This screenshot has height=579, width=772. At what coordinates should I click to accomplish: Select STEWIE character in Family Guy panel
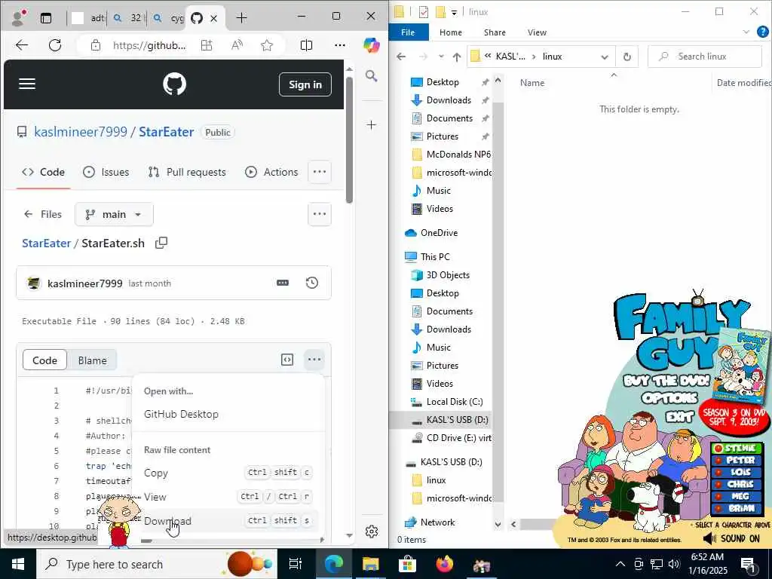[737, 448]
